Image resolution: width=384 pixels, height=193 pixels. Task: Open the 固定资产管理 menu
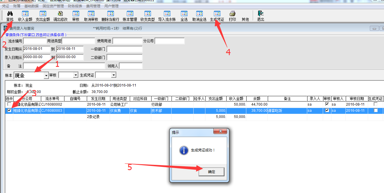[x=53, y=6]
